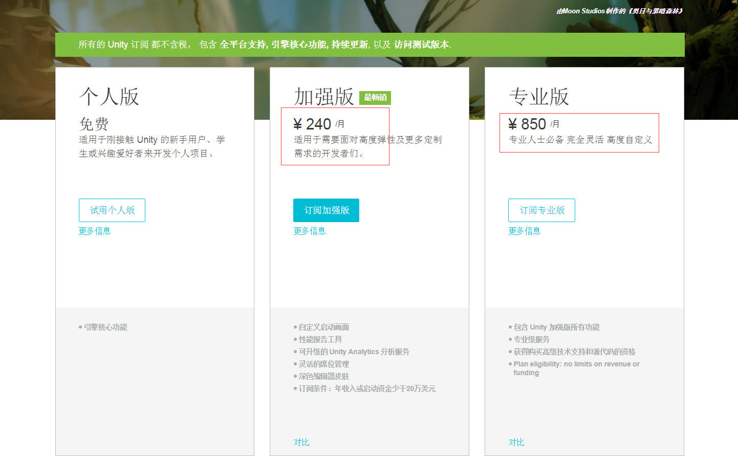Click 加强版 description about 开发者们
Screen dimensions: 738x456
367,146
